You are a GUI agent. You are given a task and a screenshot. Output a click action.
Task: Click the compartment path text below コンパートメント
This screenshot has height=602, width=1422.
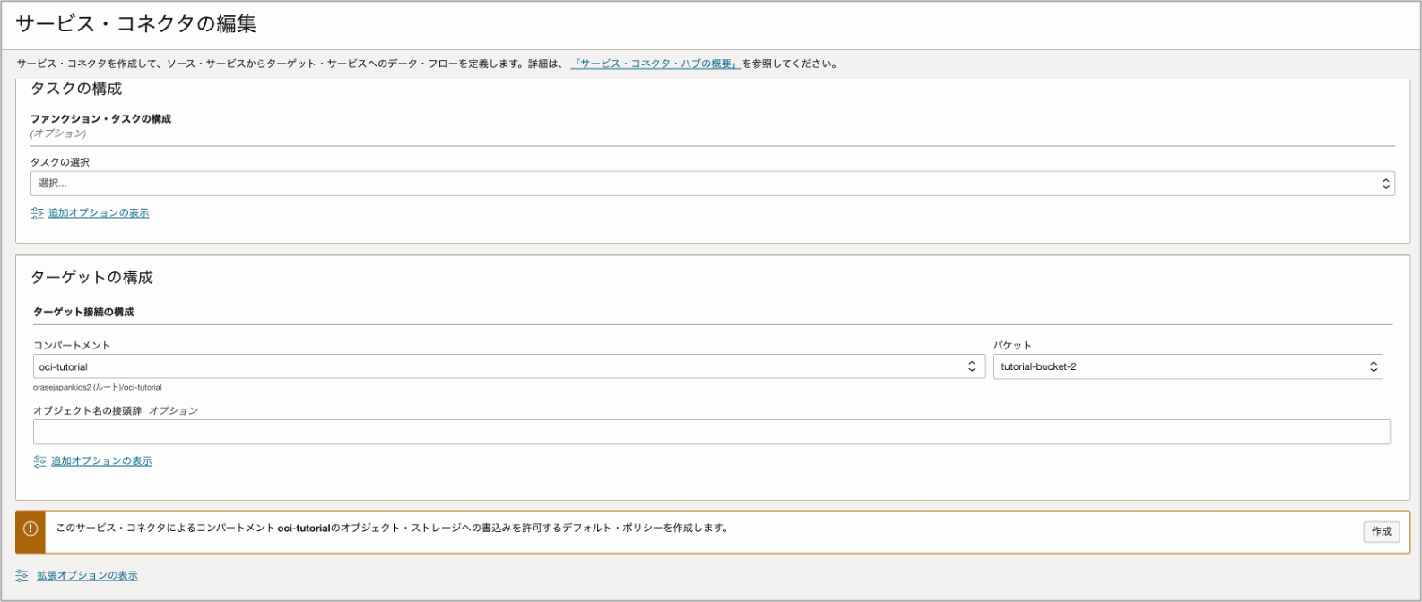coord(98,388)
